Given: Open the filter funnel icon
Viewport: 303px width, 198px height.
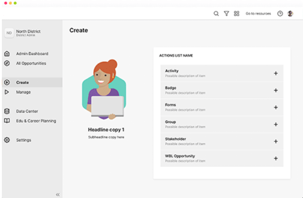Looking at the screenshot, I should (x=226, y=14).
